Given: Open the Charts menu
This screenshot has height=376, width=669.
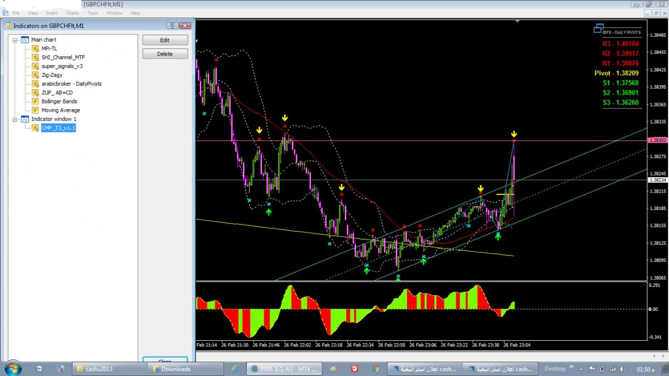Looking at the screenshot, I should click(72, 13).
